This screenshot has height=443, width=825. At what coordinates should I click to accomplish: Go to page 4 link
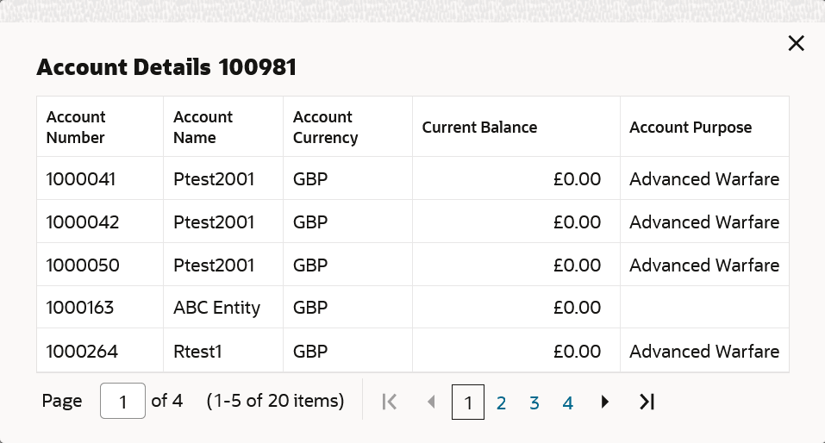tap(568, 402)
